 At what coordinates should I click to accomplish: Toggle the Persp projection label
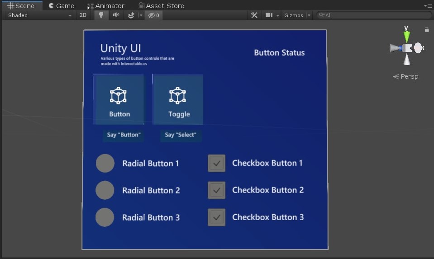(406, 76)
